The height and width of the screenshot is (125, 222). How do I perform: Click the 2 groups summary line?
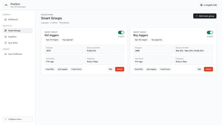pos(55,23)
